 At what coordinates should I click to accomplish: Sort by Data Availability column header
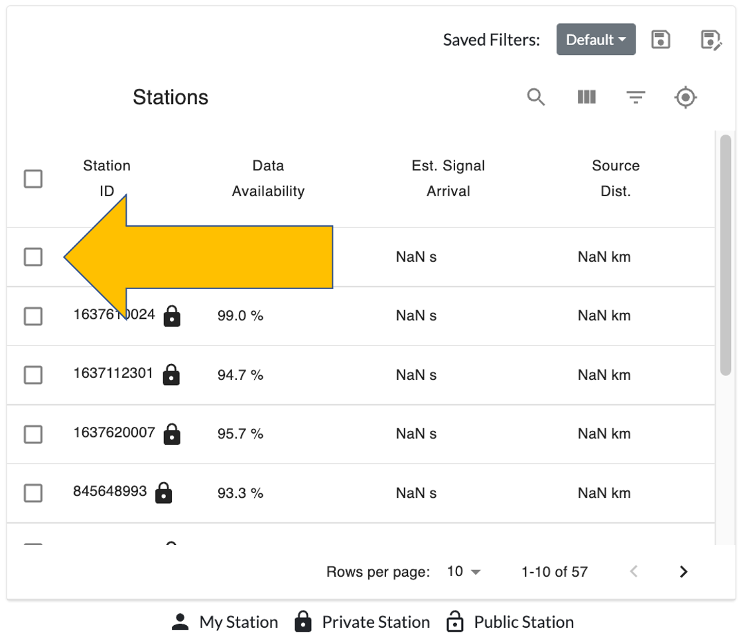click(x=268, y=178)
